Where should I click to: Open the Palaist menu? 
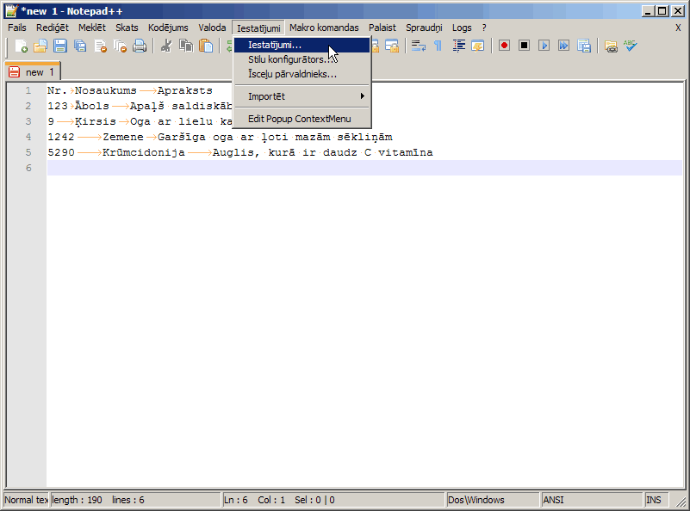(382, 28)
